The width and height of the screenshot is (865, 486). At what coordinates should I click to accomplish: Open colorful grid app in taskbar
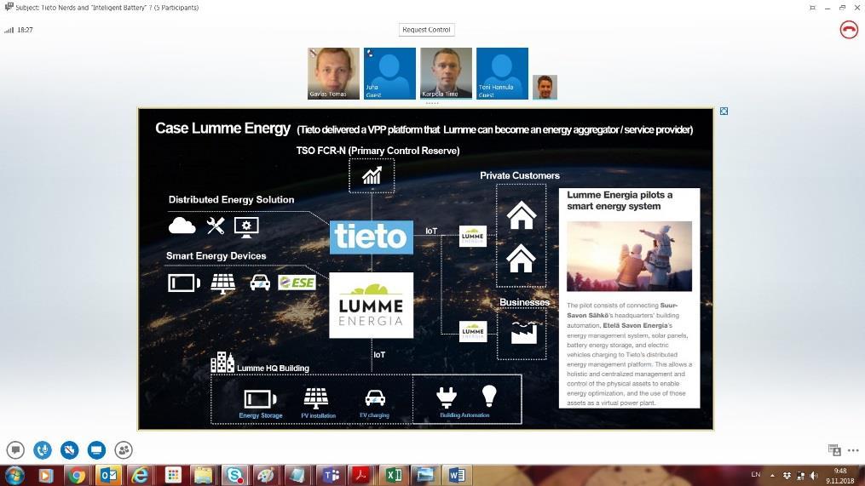click(173, 475)
